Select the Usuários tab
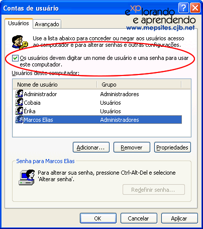Viewport: 203px width, 229px height. 19,23
